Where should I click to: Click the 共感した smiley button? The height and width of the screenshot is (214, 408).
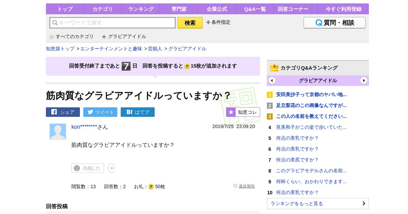point(88,168)
